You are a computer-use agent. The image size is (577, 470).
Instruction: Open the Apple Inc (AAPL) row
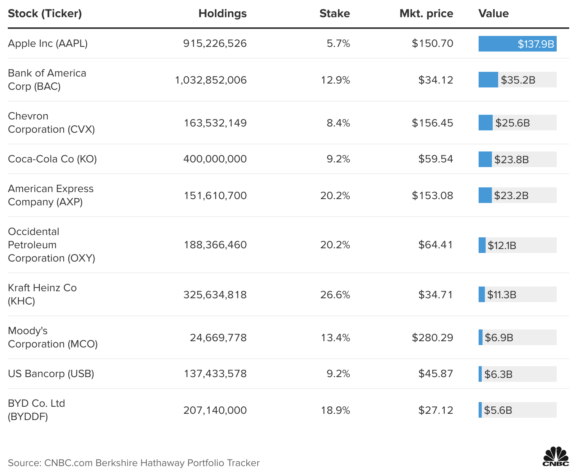click(48, 43)
